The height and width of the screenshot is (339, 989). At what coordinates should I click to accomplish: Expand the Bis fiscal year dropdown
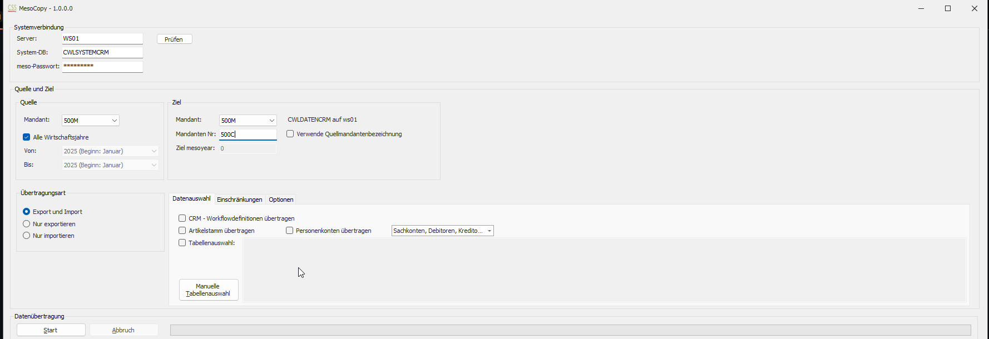[110, 165]
